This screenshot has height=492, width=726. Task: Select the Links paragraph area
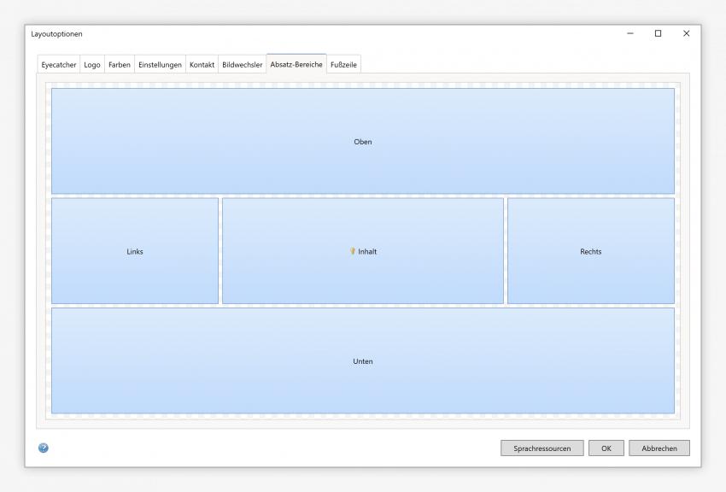click(x=135, y=251)
